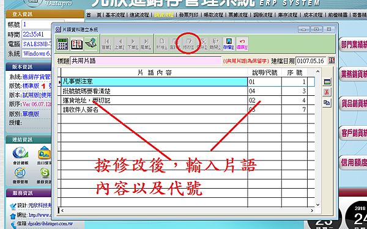
Task: Click the 部門業績 button on right
Action: [353, 45]
